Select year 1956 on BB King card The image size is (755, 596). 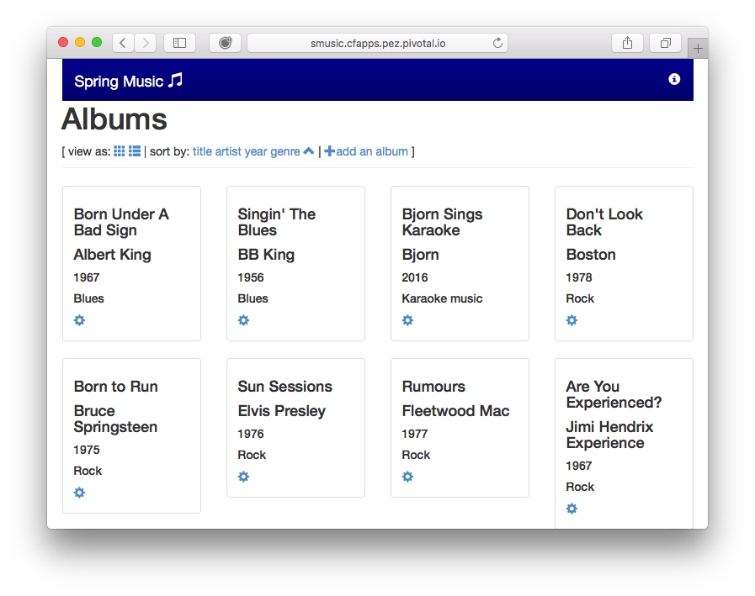point(250,277)
